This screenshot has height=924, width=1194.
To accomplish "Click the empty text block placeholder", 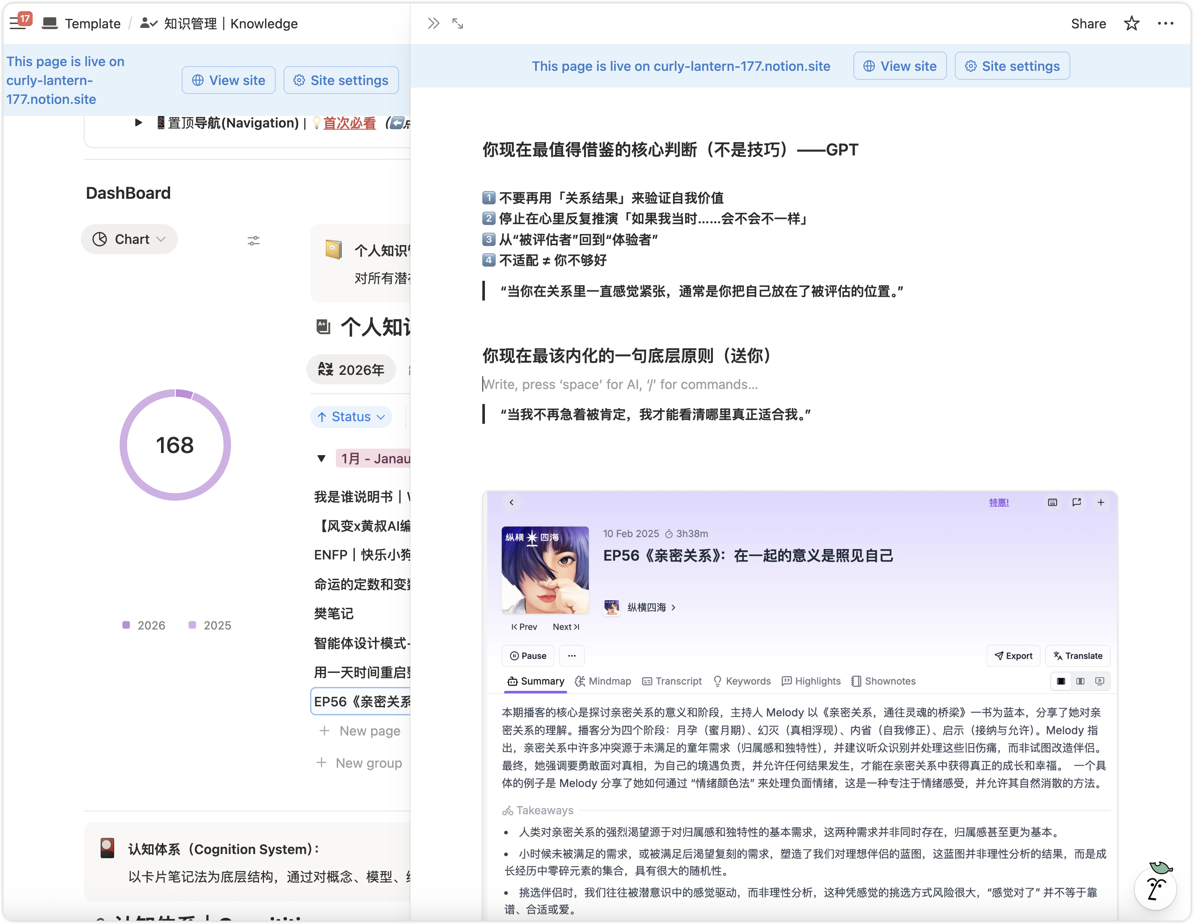I will (x=620, y=384).
